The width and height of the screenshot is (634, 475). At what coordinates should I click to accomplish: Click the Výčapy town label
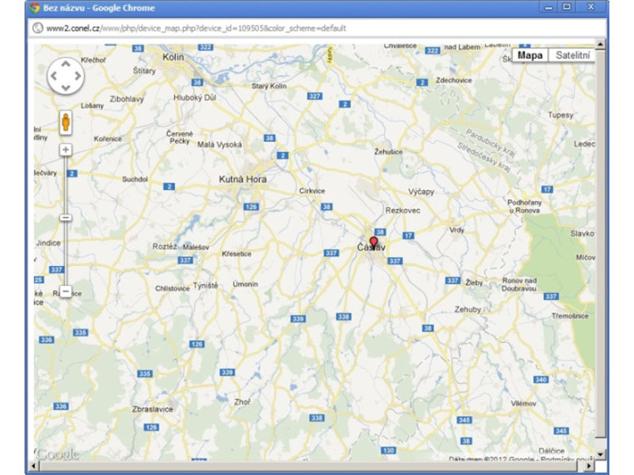(421, 192)
